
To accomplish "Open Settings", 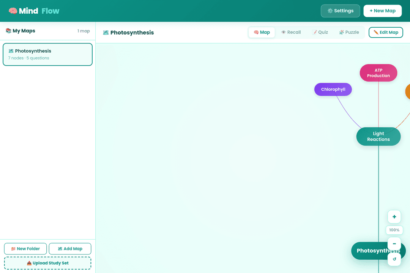I will tap(340, 11).
